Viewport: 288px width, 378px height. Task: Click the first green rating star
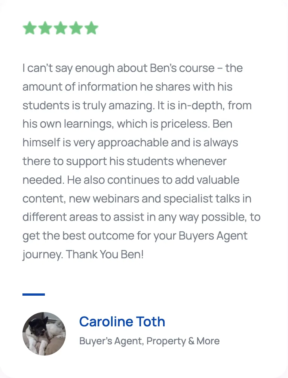(x=30, y=28)
